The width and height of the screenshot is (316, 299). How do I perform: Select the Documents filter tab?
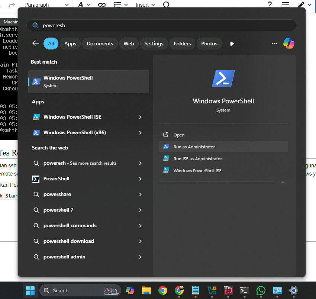point(100,44)
